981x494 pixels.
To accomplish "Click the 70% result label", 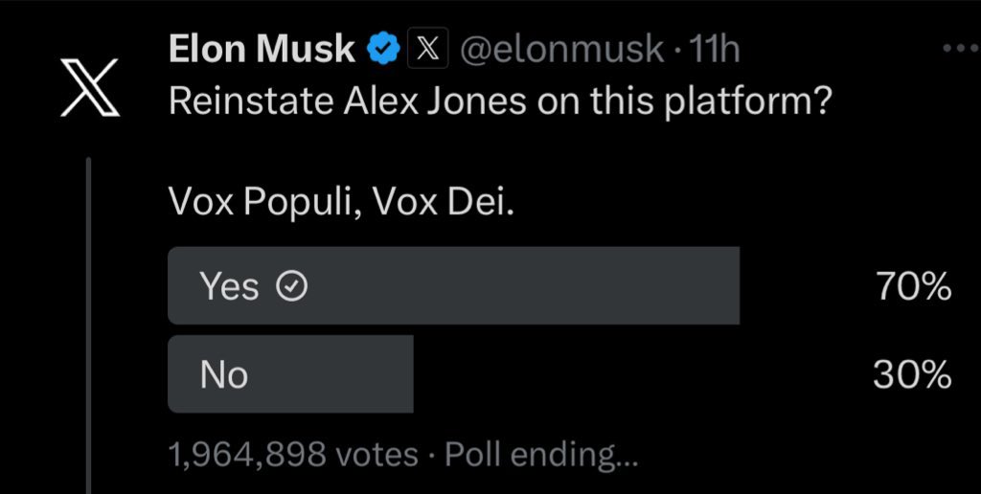I will tap(913, 287).
